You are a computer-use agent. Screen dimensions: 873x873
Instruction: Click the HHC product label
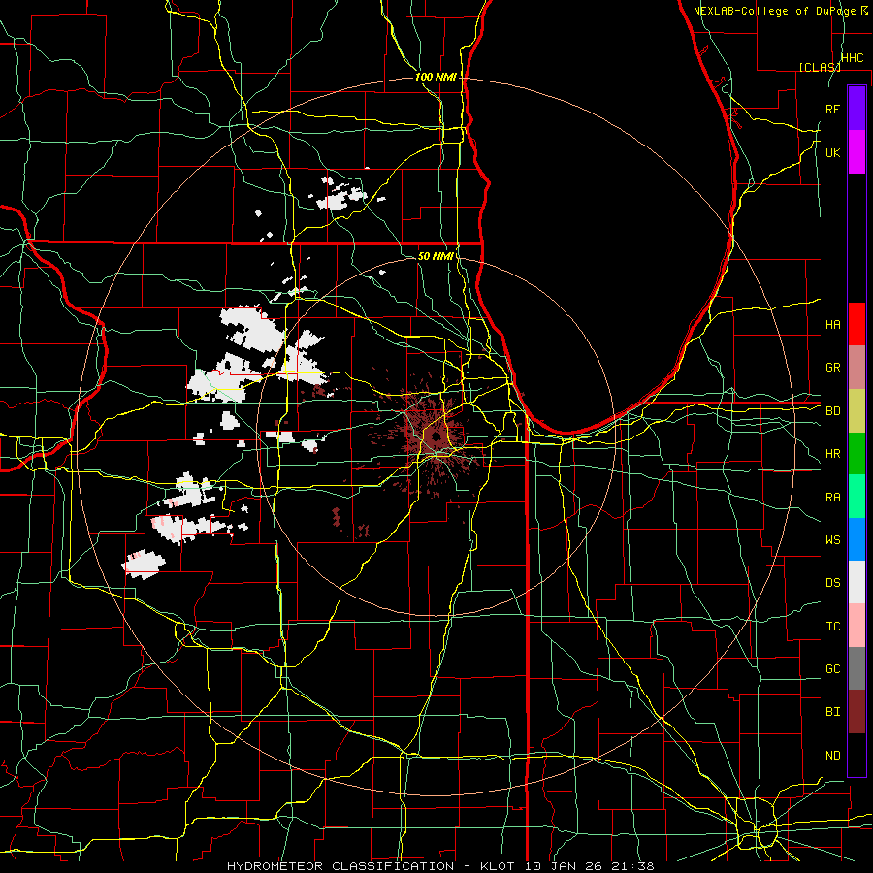click(x=852, y=58)
